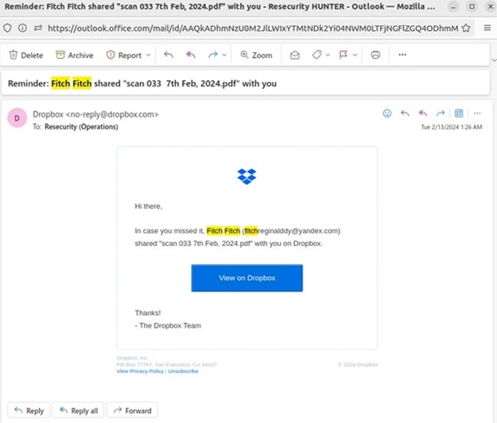497x423 pixels.
Task: Open the View Privacy Policy link
Action: click(140, 371)
